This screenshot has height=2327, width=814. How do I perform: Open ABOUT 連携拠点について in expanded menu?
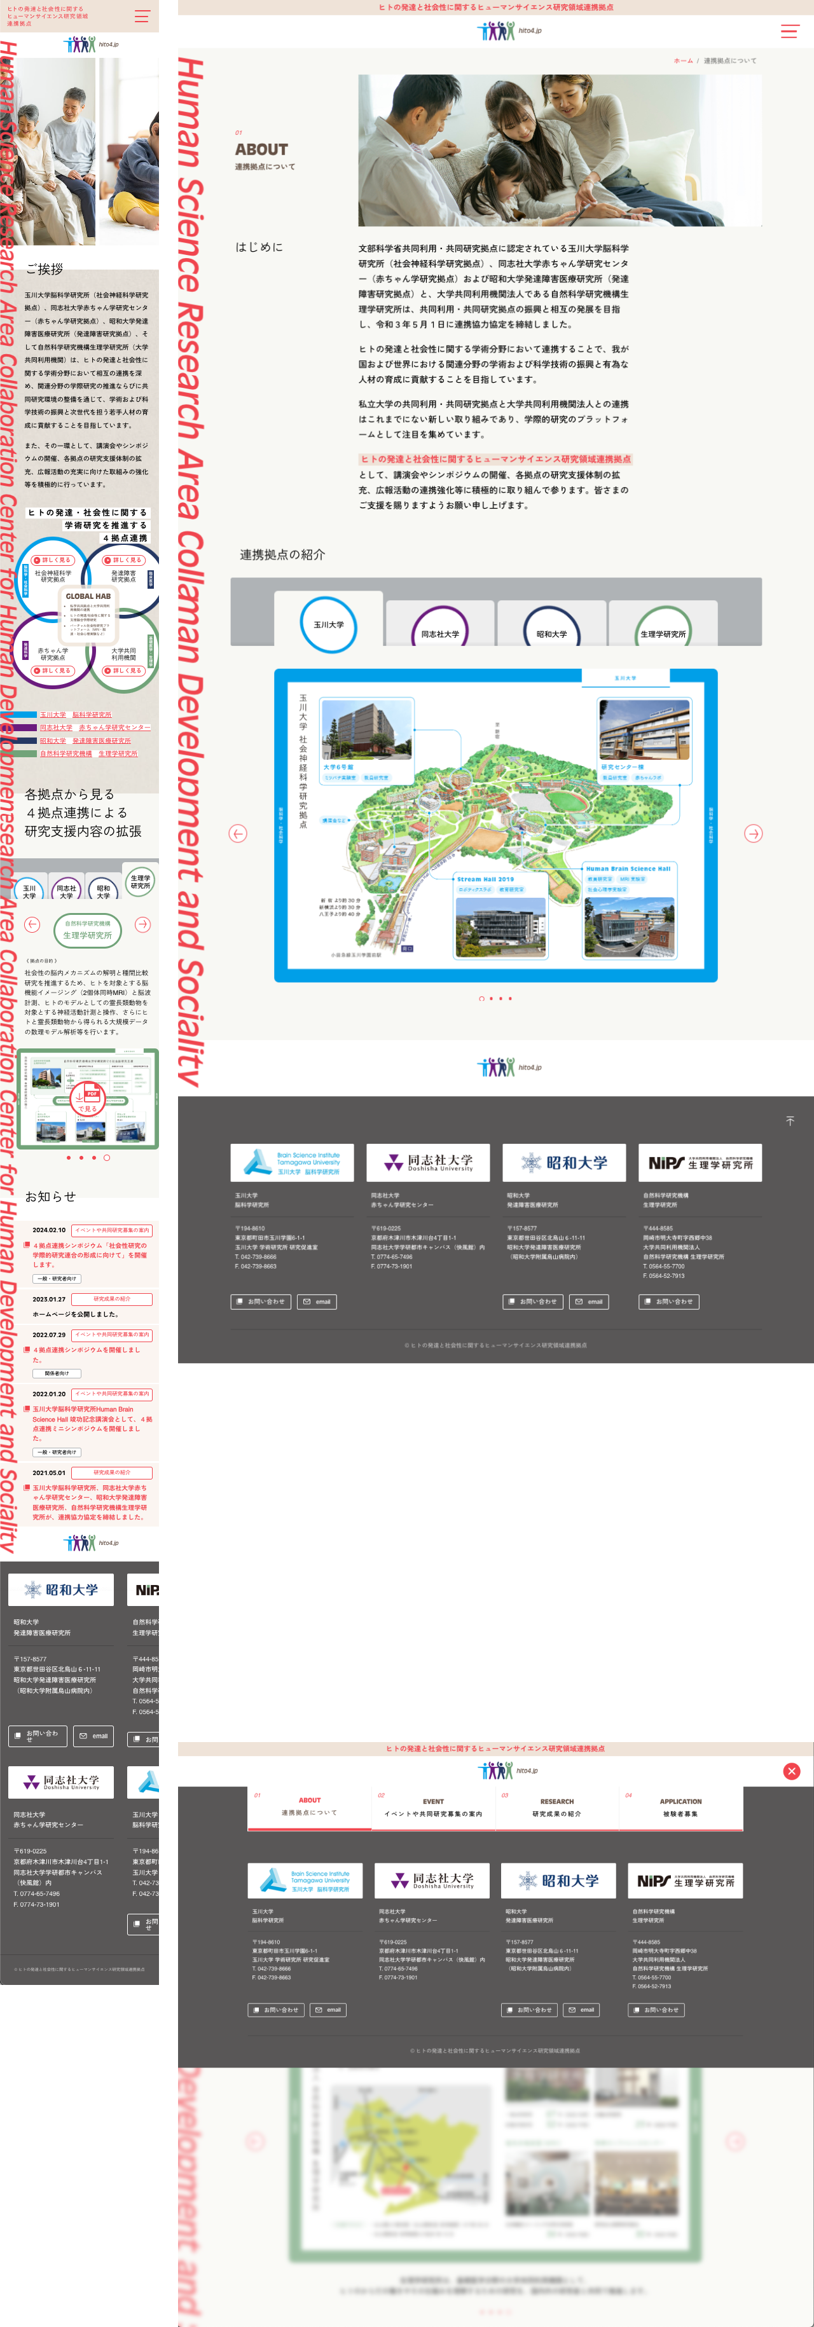point(309,1807)
